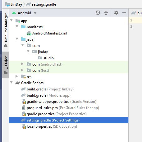This screenshot has width=142, height=142.
Task: Click the Gradle Scripts elephant icon
Action: click(18, 83)
